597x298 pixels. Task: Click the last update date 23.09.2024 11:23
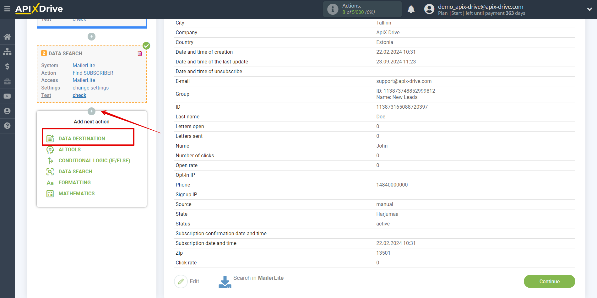click(396, 62)
